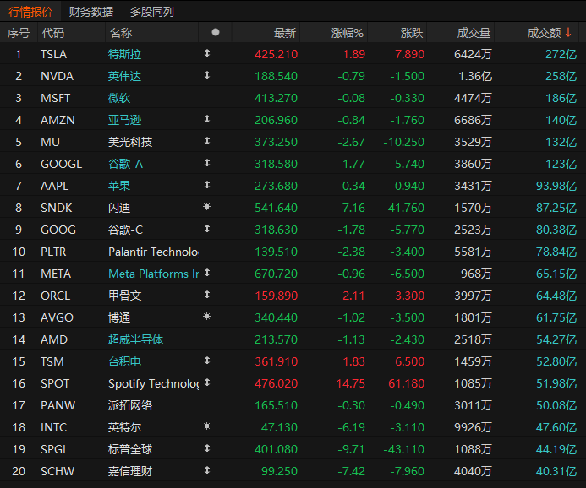Click SNDK price change -41.760
The width and height of the screenshot is (586, 488).
(x=404, y=208)
